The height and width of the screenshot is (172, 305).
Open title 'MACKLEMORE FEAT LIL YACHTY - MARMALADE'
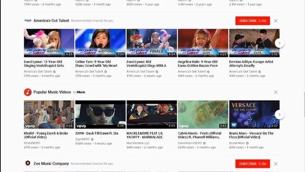tap(145, 135)
